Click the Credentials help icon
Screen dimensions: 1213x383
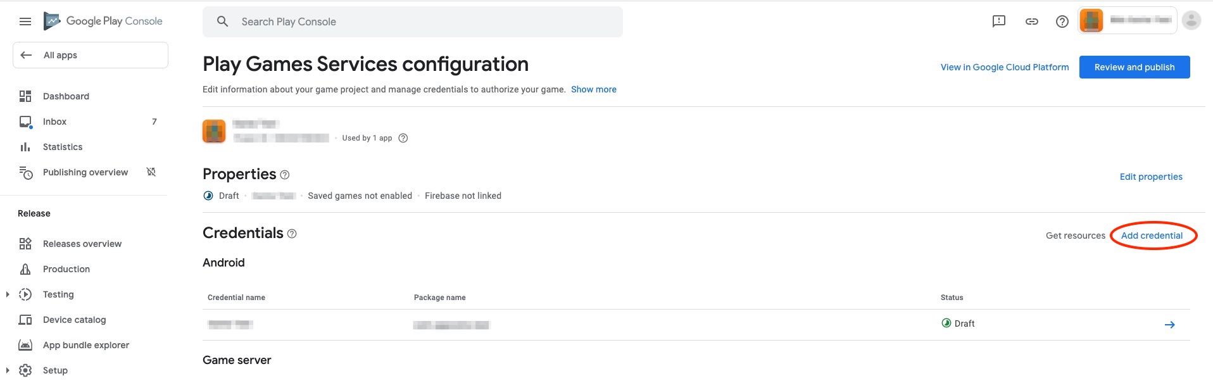point(292,234)
